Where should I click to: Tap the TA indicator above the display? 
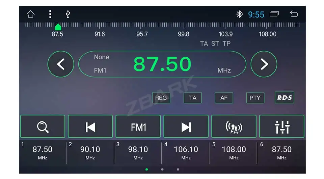(204, 43)
